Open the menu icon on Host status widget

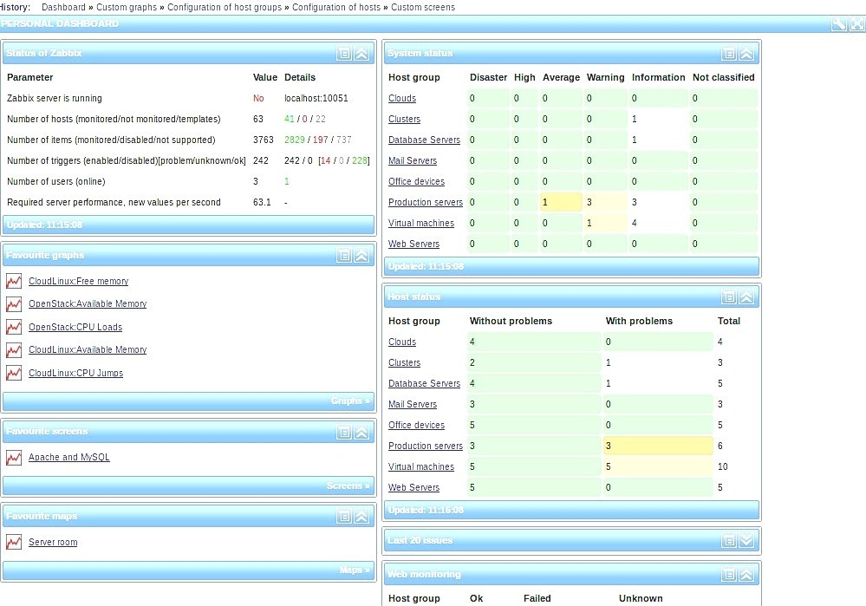pyautogui.click(x=729, y=296)
